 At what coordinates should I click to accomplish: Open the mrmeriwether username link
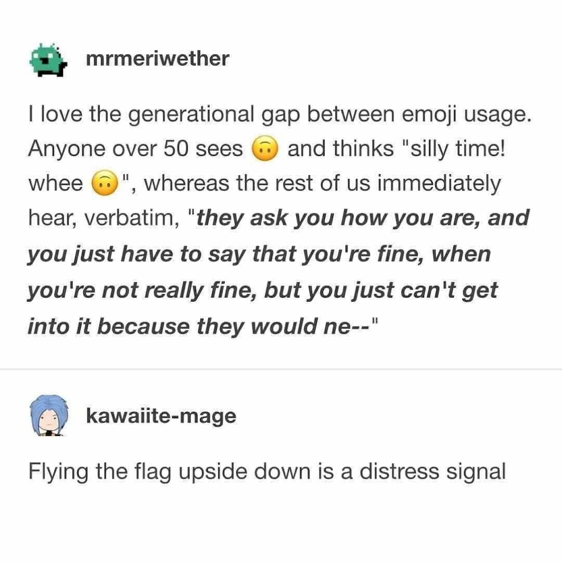[x=157, y=59]
